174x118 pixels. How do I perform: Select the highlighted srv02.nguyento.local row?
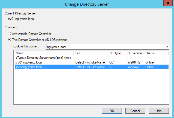click(92, 67)
